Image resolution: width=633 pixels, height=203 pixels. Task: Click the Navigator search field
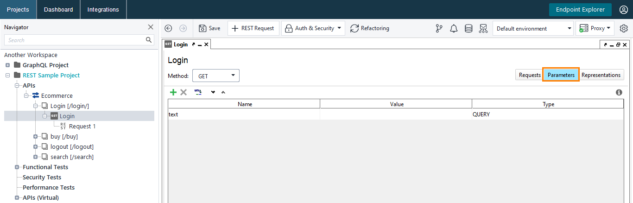click(x=74, y=40)
